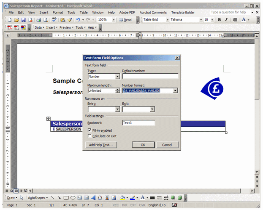Image resolution: width=263 pixels, height=210 pixels.
Task: Toggle the Fill-in enabled checkbox
Action: click(89, 130)
